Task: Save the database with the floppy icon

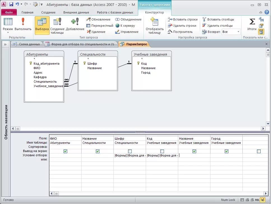Action: 11,4
